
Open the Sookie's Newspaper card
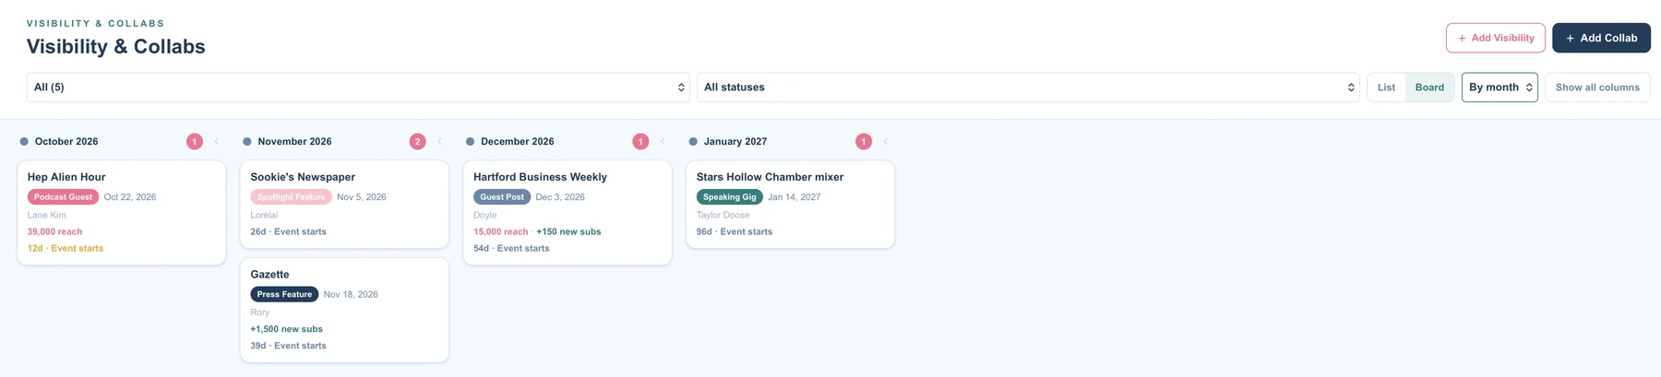(x=344, y=205)
